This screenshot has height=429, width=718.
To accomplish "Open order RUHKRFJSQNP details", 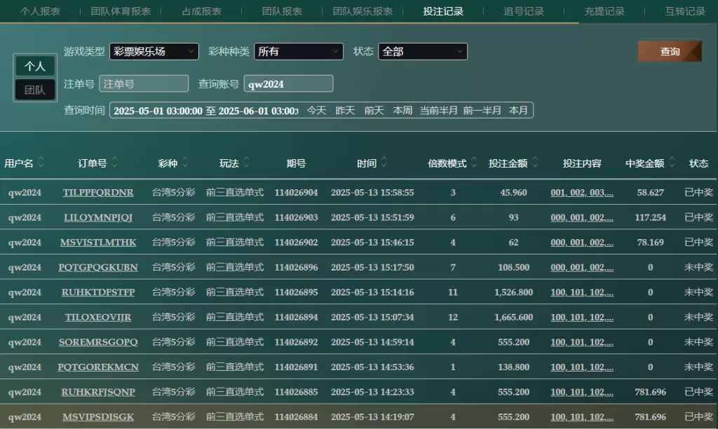I will (x=98, y=392).
